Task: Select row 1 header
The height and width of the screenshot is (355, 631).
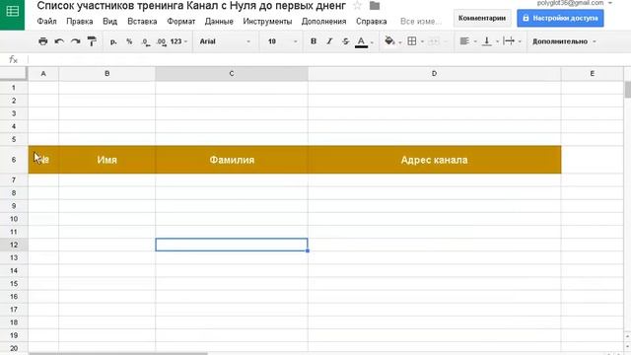Action: [x=14, y=88]
